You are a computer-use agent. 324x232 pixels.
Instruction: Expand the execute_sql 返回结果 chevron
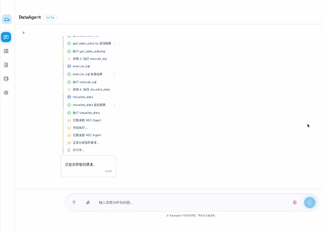(114, 74)
